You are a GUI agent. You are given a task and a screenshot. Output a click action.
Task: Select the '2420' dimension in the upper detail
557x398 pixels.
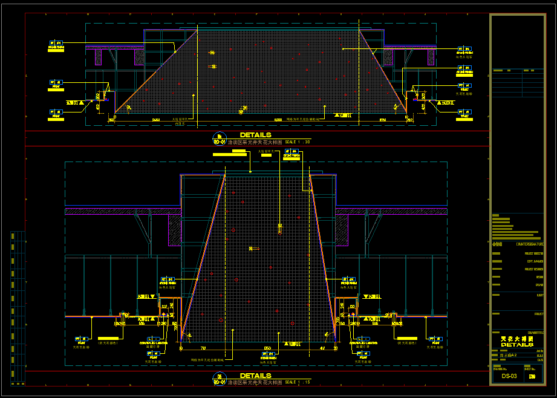155,120
